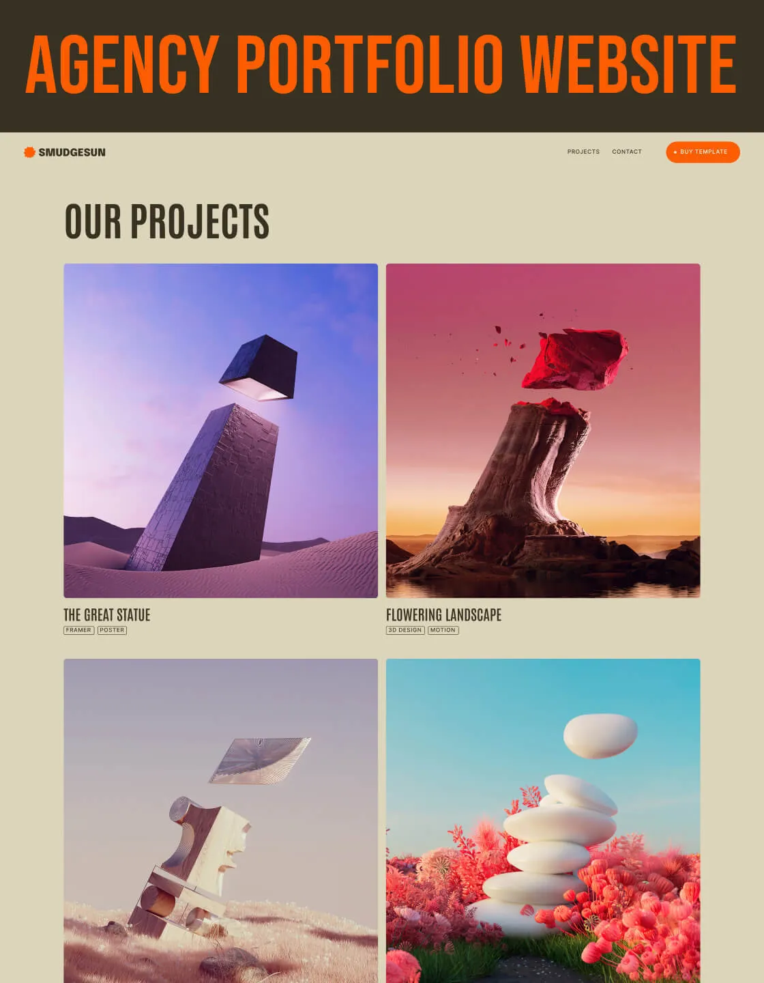Click the Flowering Landscape title link

point(444,614)
